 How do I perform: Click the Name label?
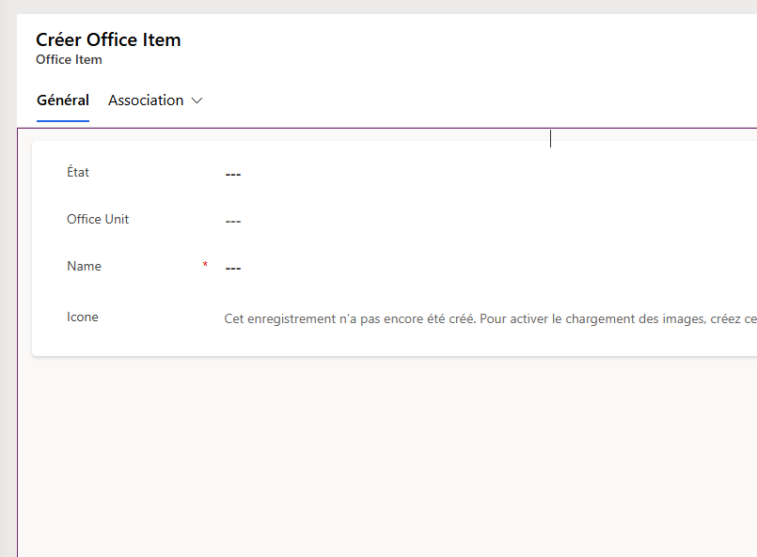(84, 266)
